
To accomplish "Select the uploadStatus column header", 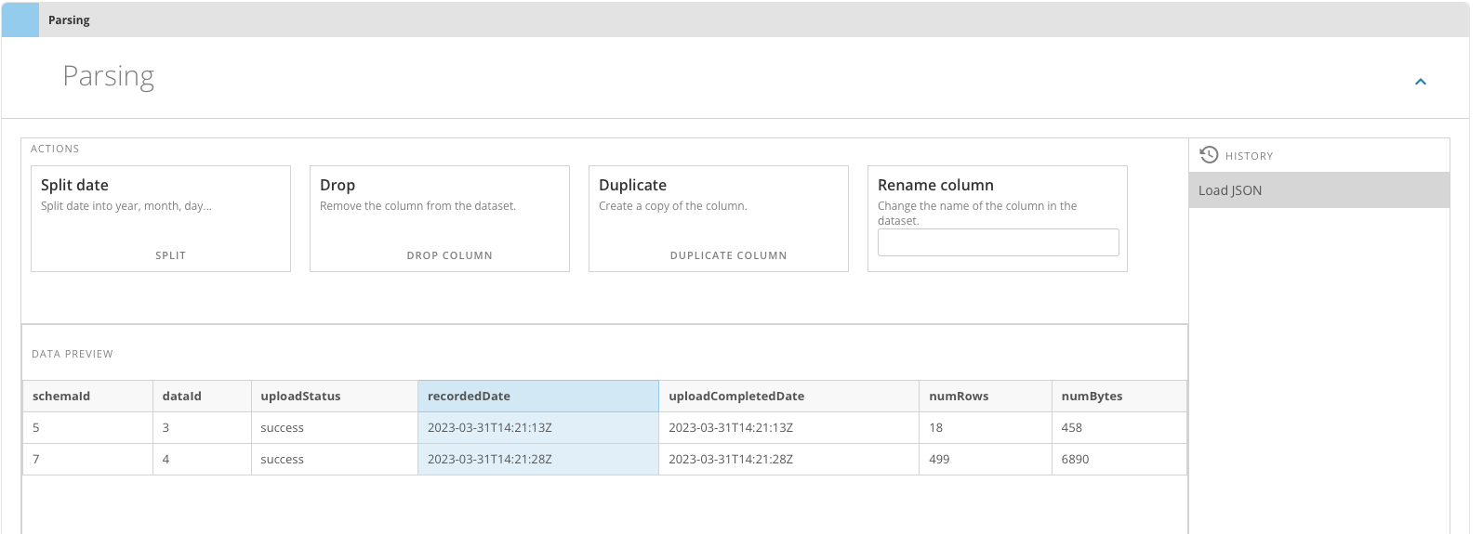I will pyautogui.click(x=335, y=397).
